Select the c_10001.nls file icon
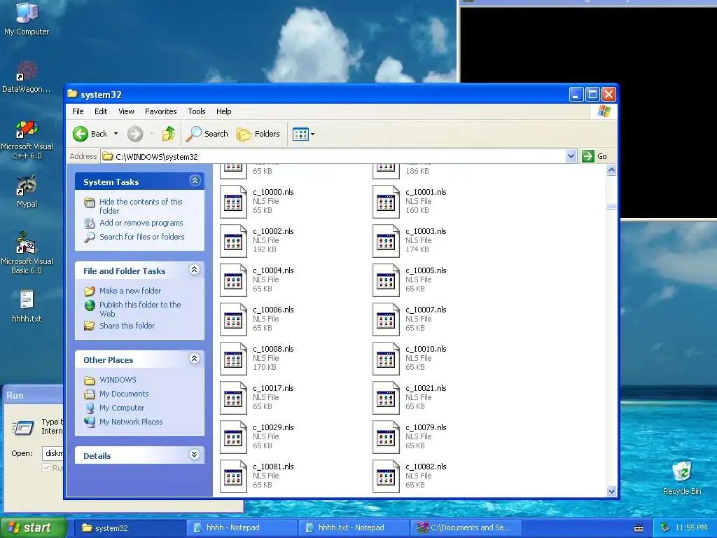This screenshot has width=717, height=538. (386, 202)
